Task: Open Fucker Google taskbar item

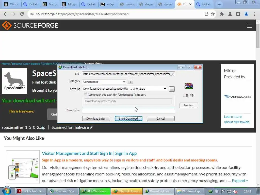Action: (x=31, y=191)
